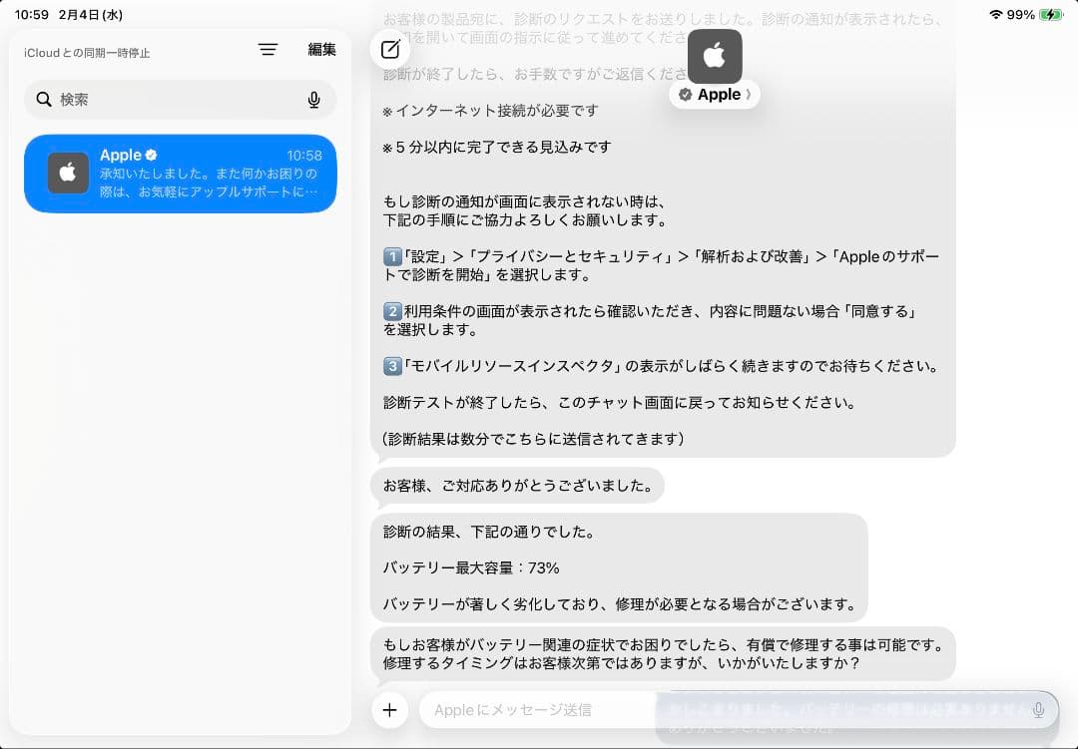Tap the 編集 button in the sidebar
The width and height of the screenshot is (1078, 749).
tap(321, 49)
